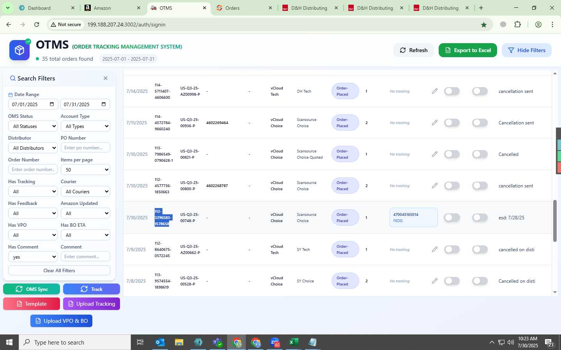Toggle second switch in cancelled on disti SY Tech row
The width and height of the screenshot is (561, 350).
pos(480,249)
